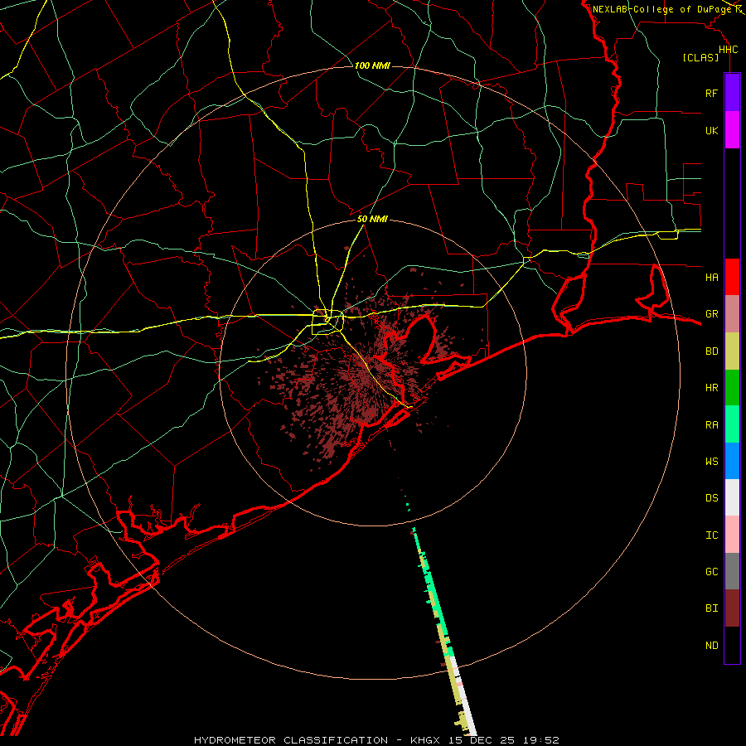Click the HA red legend swatch

pos(732,277)
